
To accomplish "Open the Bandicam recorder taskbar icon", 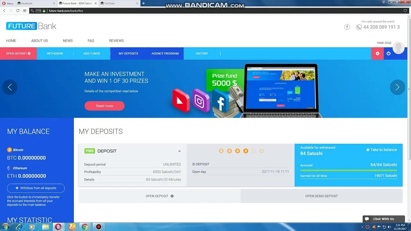I will [99, 227].
